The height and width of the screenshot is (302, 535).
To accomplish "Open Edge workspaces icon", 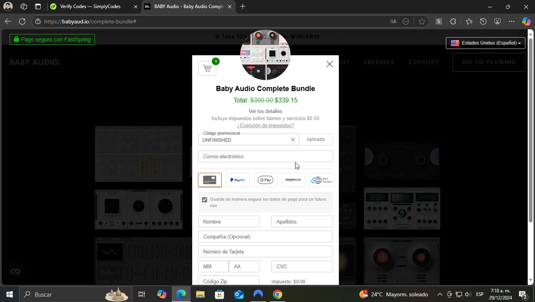I will [x=24, y=6].
